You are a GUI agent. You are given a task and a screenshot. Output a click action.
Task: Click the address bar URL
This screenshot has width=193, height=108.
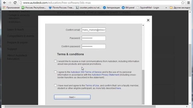(x=57, y=3)
